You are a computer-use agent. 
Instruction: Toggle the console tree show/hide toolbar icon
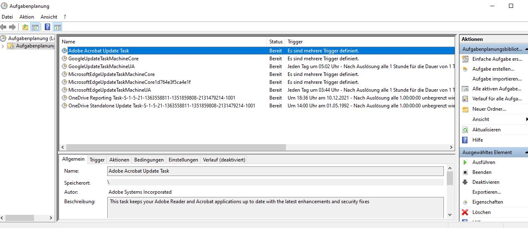click(x=35, y=27)
